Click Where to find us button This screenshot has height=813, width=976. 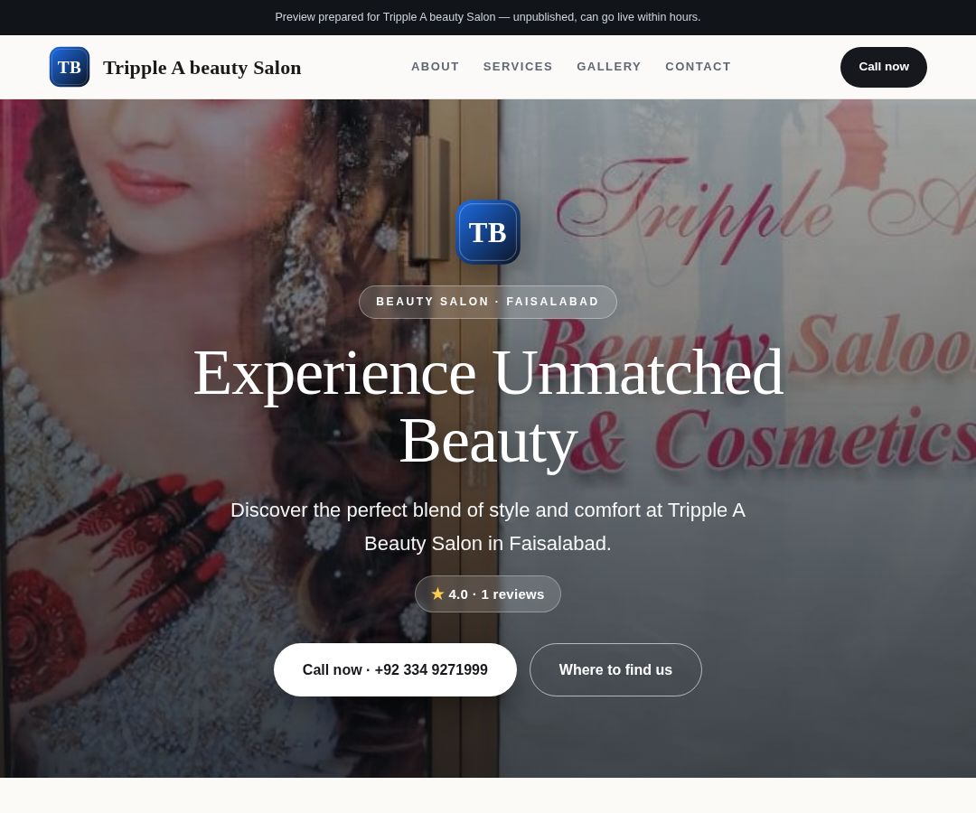pos(615,670)
